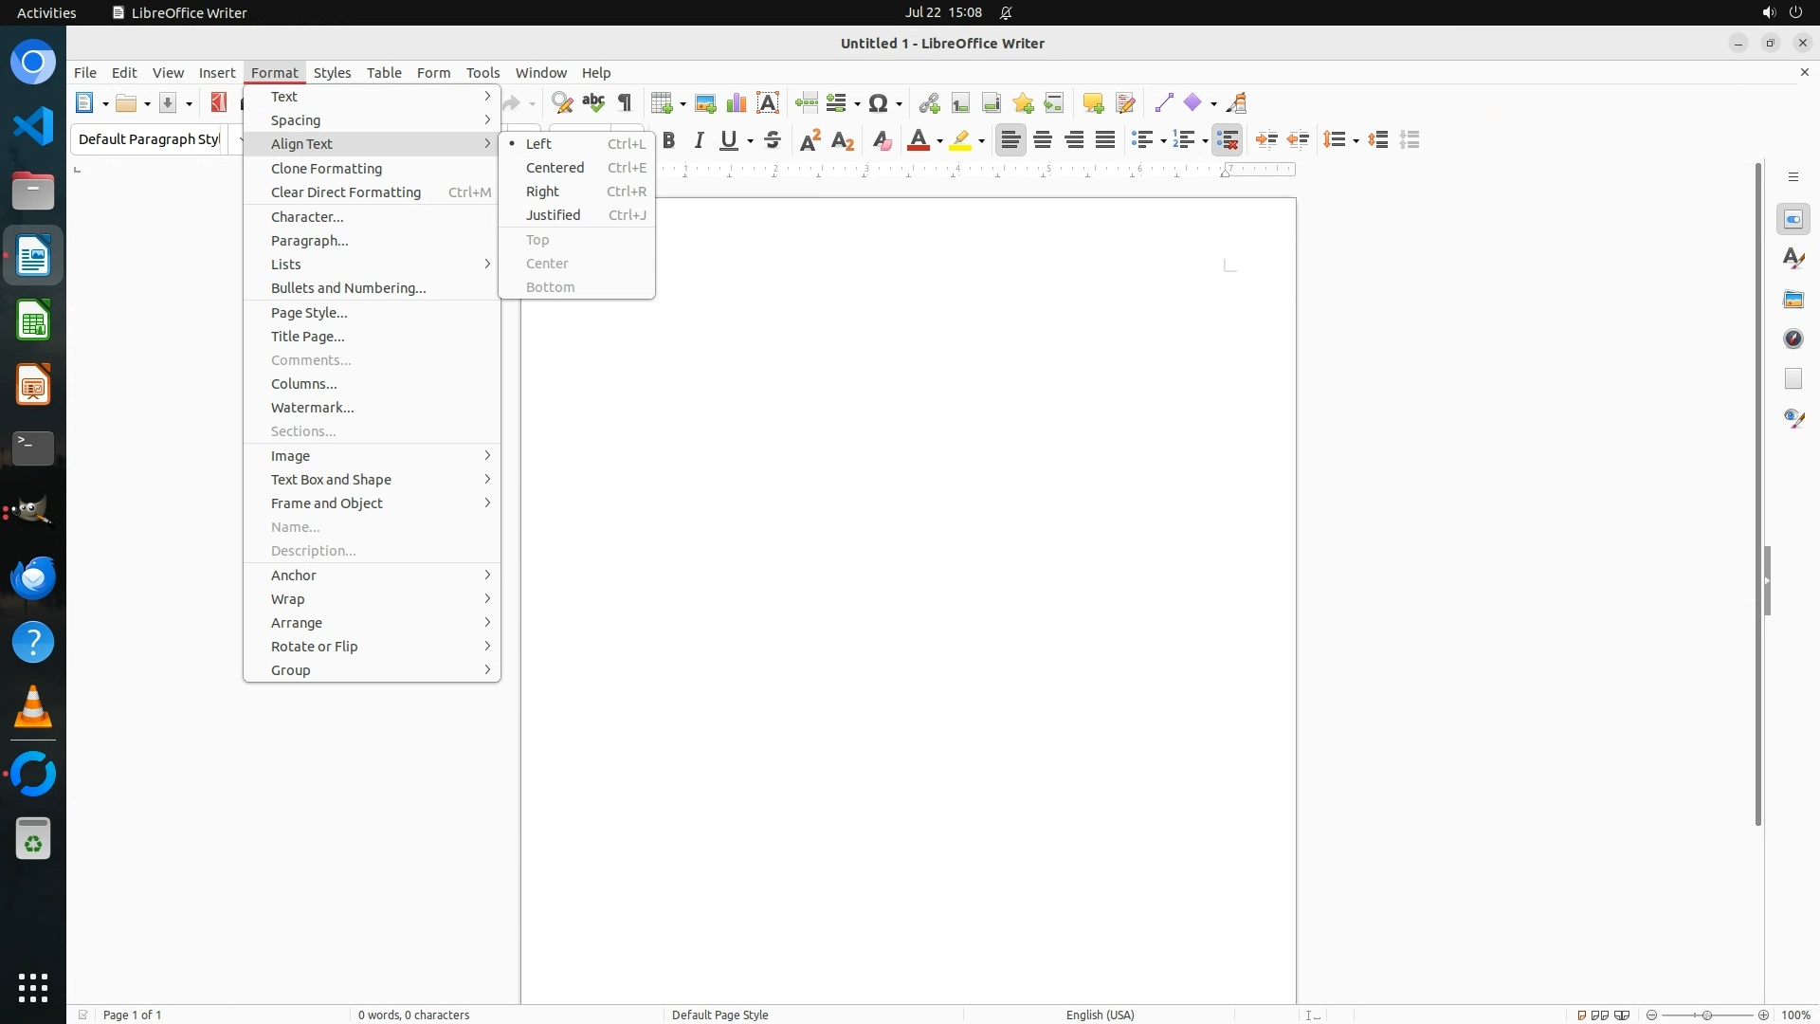Screen dimensions: 1820x1024
Task: Open the Navigator sidebar panel
Action: (x=1793, y=339)
